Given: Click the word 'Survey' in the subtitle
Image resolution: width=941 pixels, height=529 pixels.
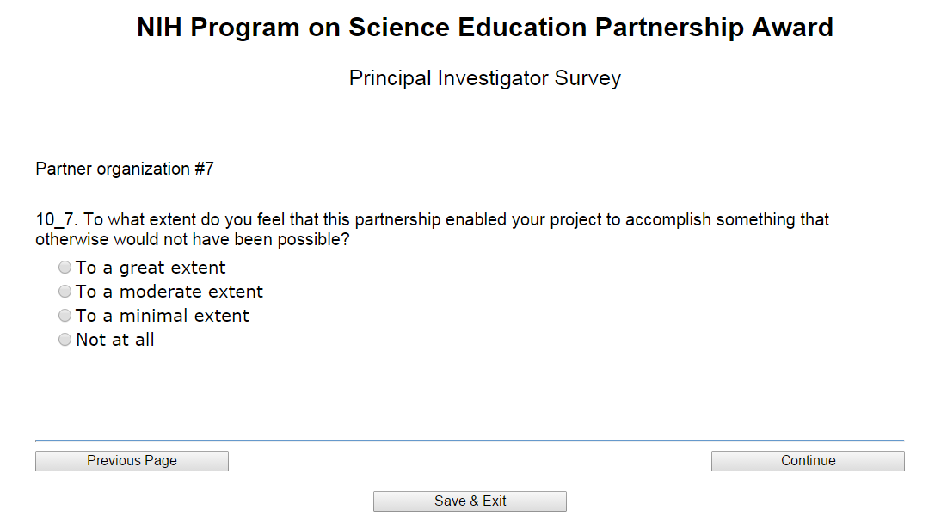Looking at the screenshot, I should (587, 78).
